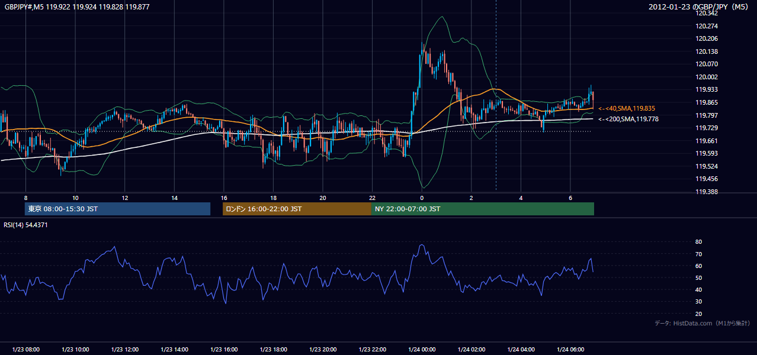Screen dimensions: 757x355
Task: Click RSI scale value 30
Action: (698, 301)
